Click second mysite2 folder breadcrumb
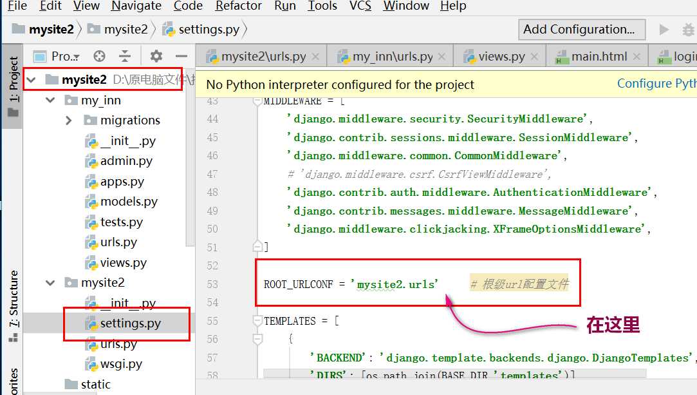This screenshot has width=697, height=395. point(118,30)
